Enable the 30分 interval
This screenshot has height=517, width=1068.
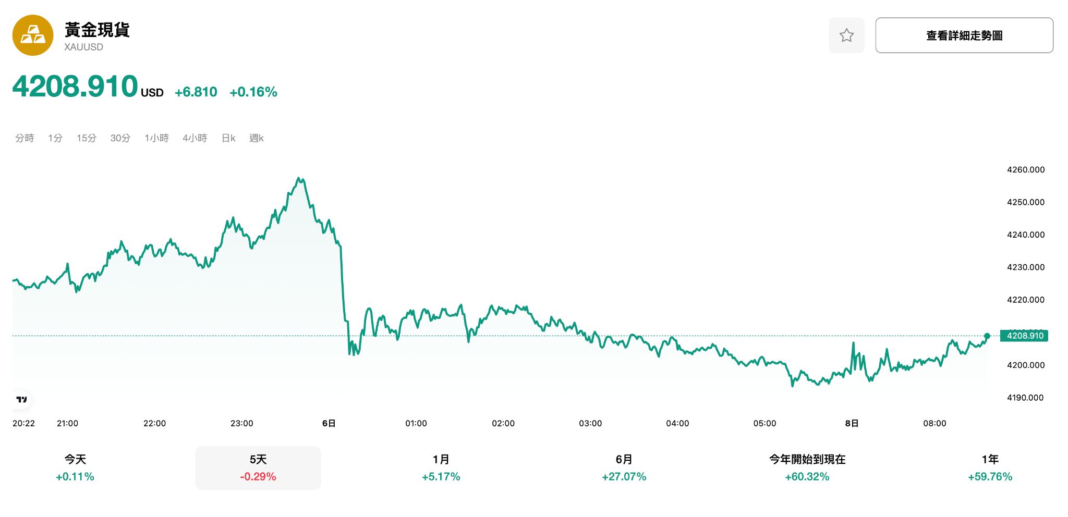coord(120,138)
